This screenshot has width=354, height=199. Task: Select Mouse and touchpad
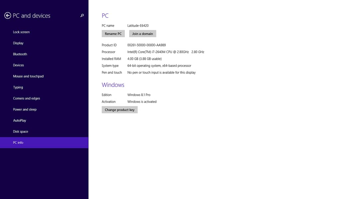[28, 76]
